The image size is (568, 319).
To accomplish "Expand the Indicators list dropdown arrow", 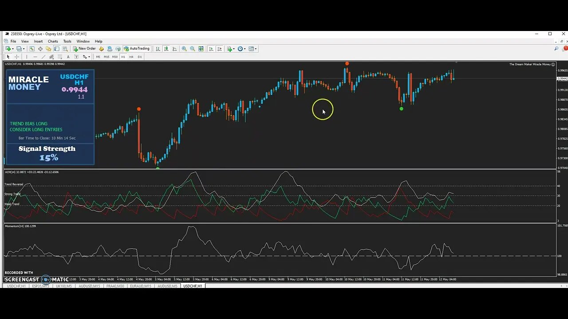I will point(234,49).
